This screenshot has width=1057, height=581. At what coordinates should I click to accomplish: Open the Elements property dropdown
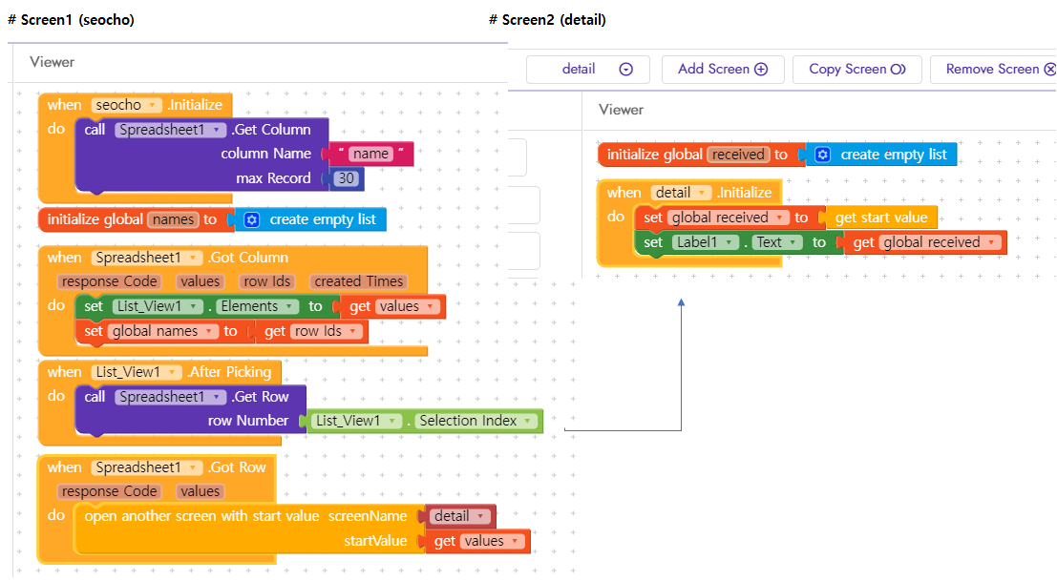258,307
